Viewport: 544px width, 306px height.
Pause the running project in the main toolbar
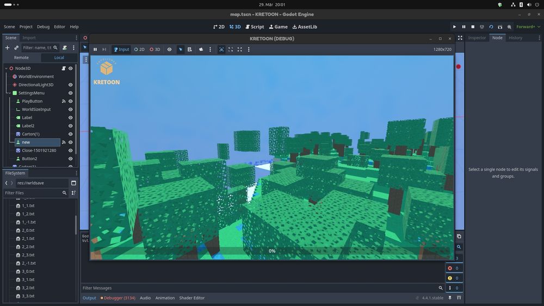point(463,27)
